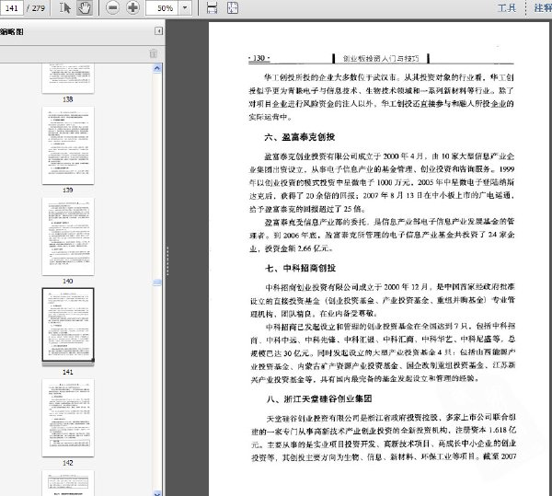Image resolution: width=552 pixels, height=496 pixels.
Task: Edit the 50% zoom value field
Action: (163, 7)
